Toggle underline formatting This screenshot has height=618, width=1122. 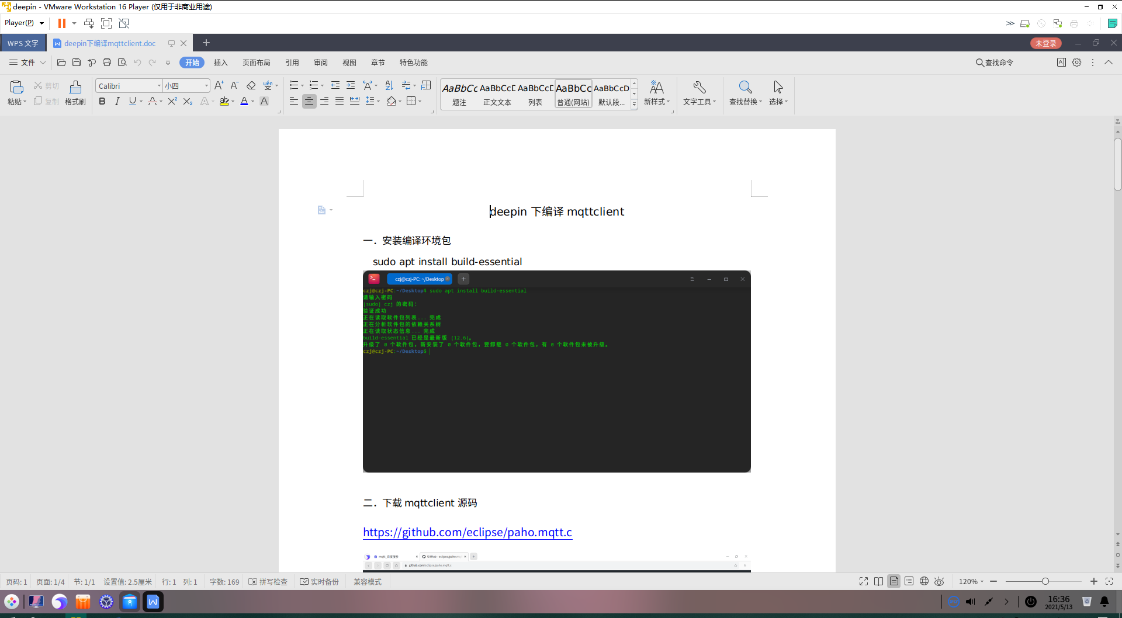click(133, 101)
